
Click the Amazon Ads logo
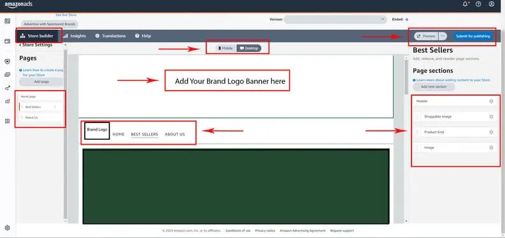[x=18, y=4]
